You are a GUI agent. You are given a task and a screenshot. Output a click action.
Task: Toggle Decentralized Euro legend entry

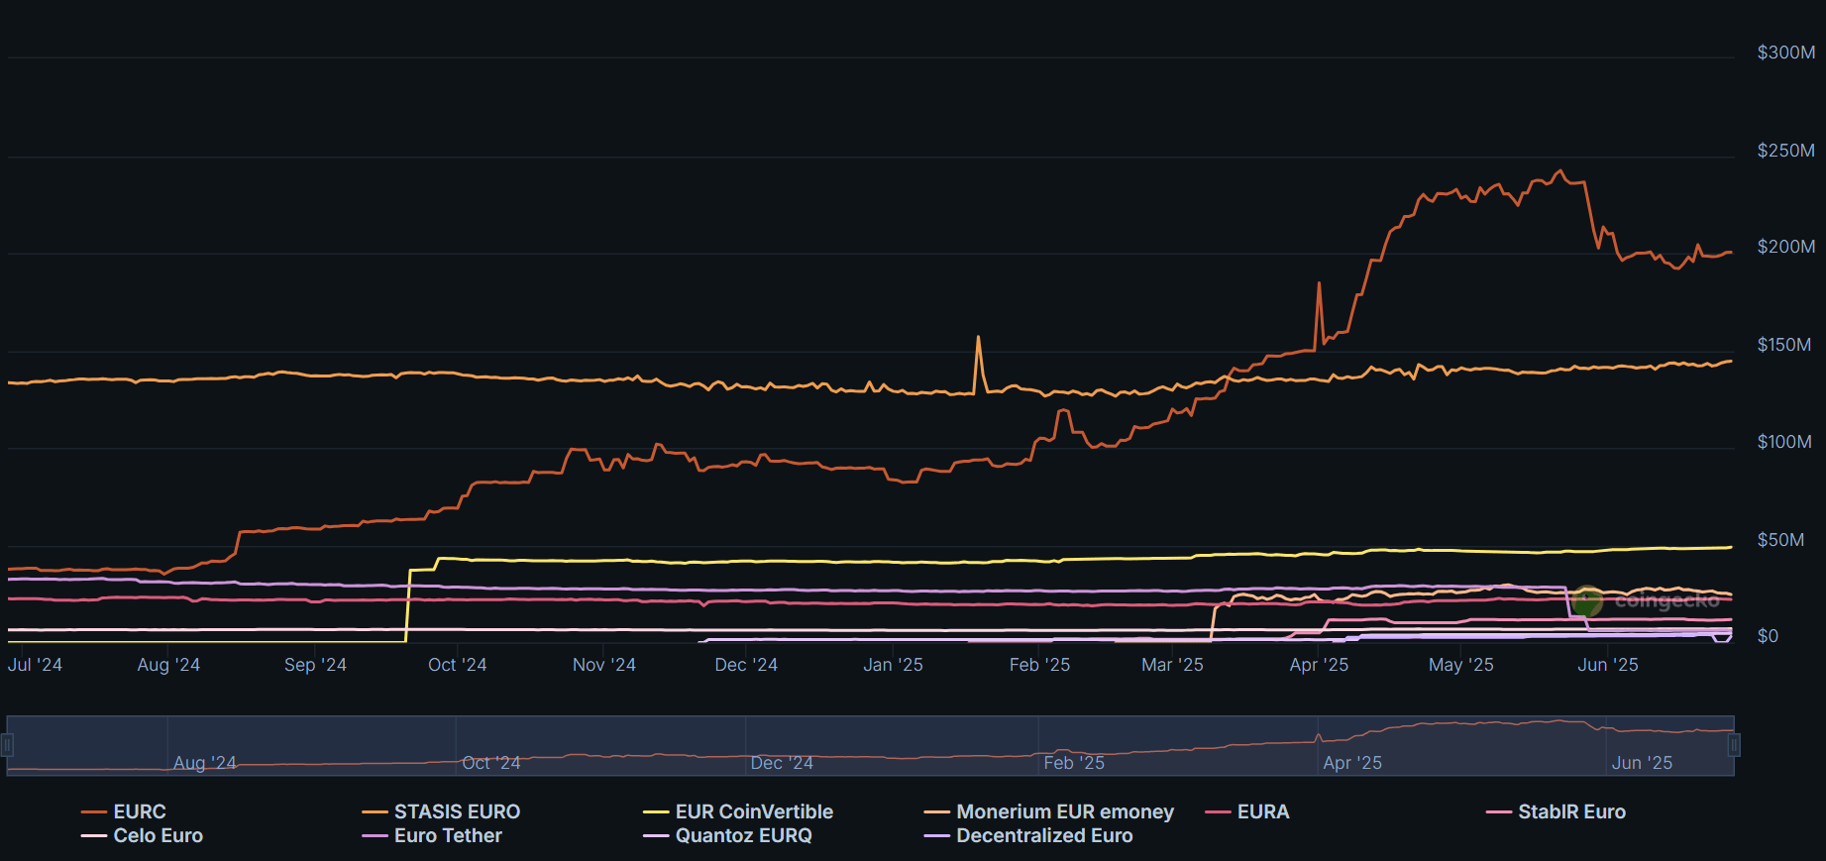tap(1028, 835)
